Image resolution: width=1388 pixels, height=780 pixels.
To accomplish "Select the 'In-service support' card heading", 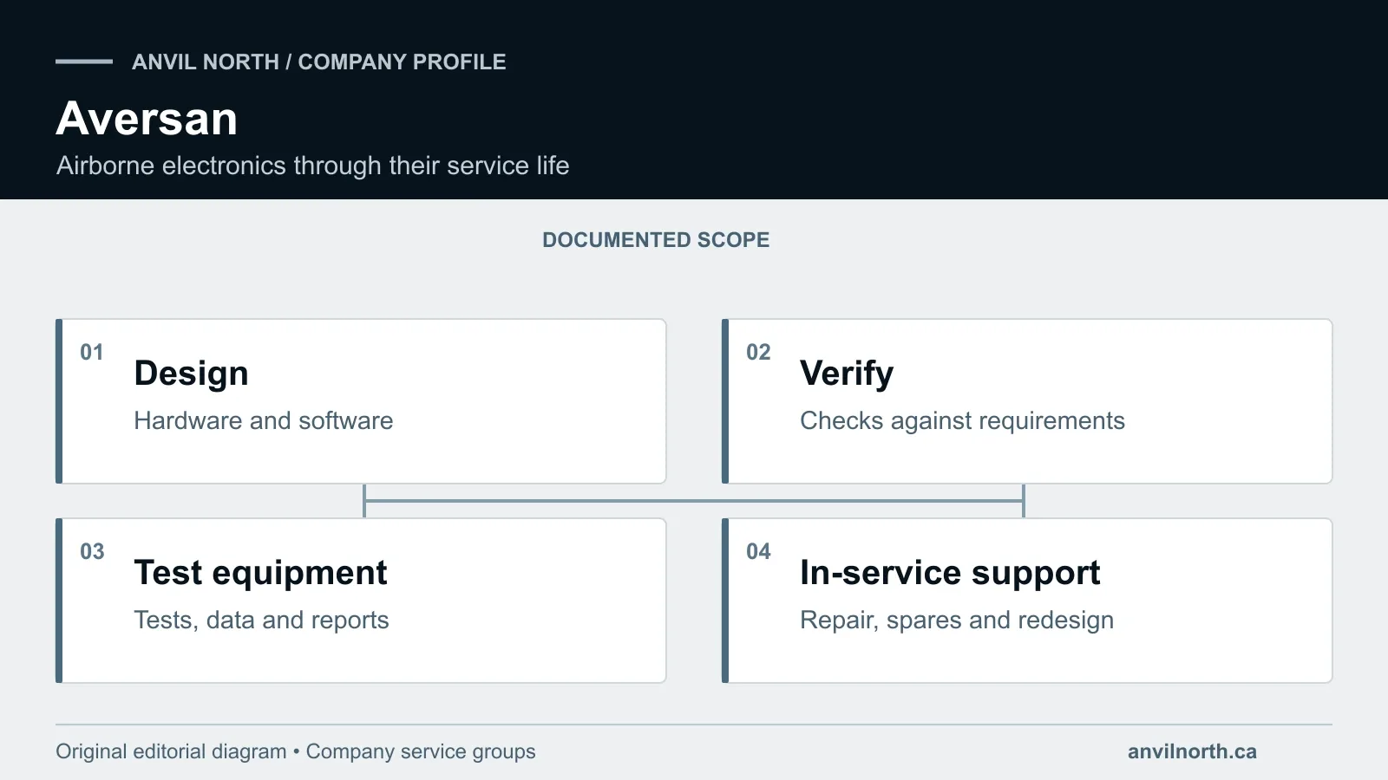I will click(x=950, y=573).
